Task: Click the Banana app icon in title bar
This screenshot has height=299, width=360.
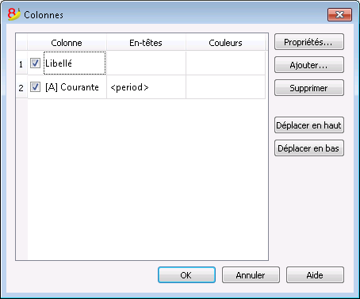Action: pos(13,14)
